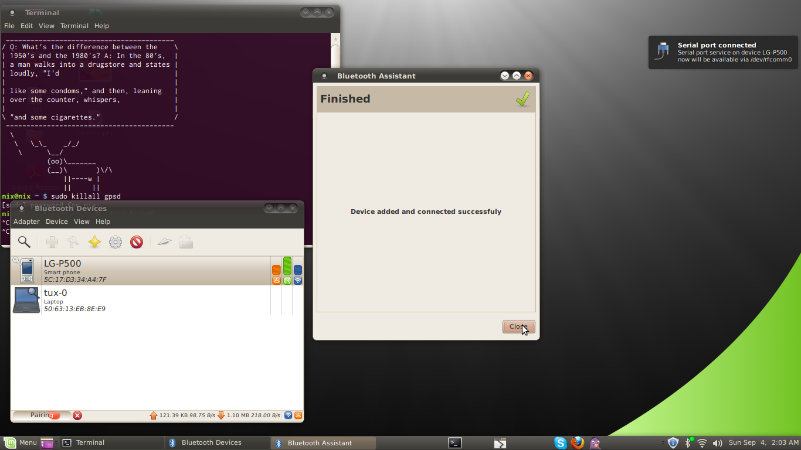The image size is (801, 450).
Task: Click the Pairing progress bar
Action: tap(42, 415)
